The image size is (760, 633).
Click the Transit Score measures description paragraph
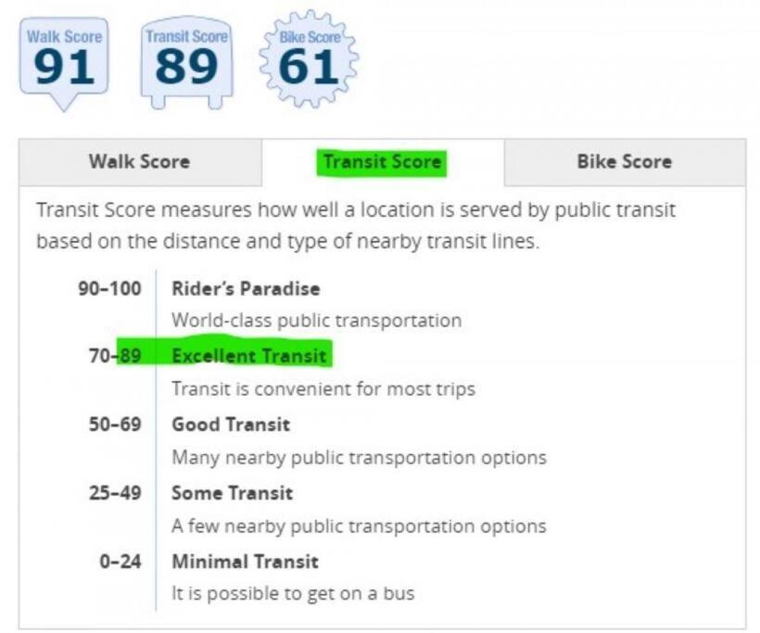pos(356,225)
